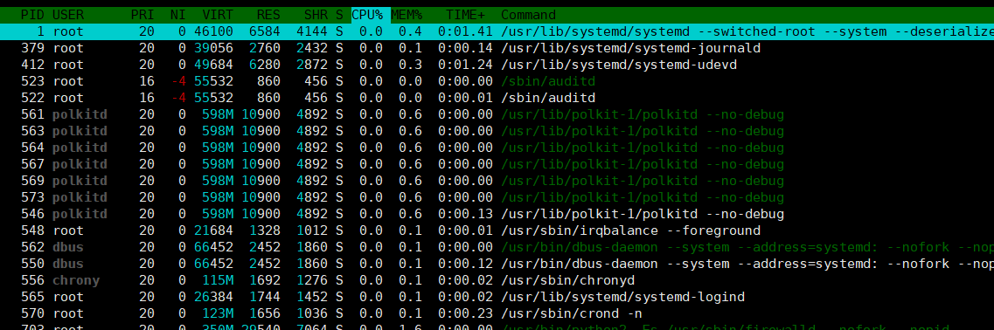Click the Command column header
The image size is (994, 330).
pyautogui.click(x=528, y=15)
